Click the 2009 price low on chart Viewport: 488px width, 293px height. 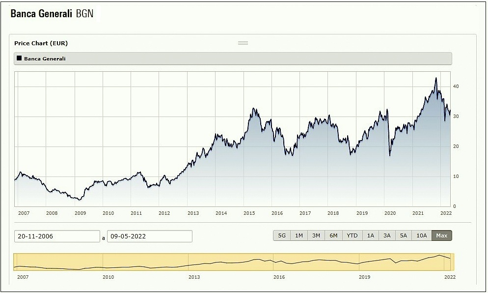point(80,199)
